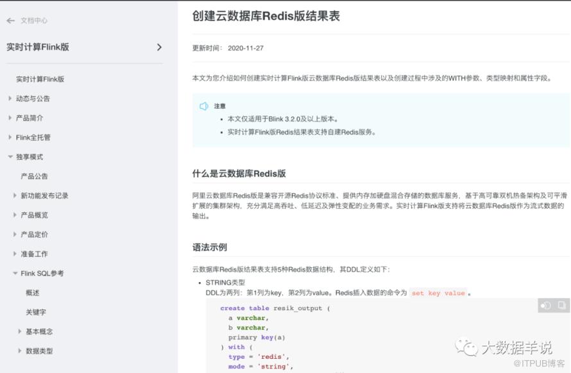Click the 本文仅适用于Blink 3.2.0及以上版本 note
The image size is (571, 373).
284,119
